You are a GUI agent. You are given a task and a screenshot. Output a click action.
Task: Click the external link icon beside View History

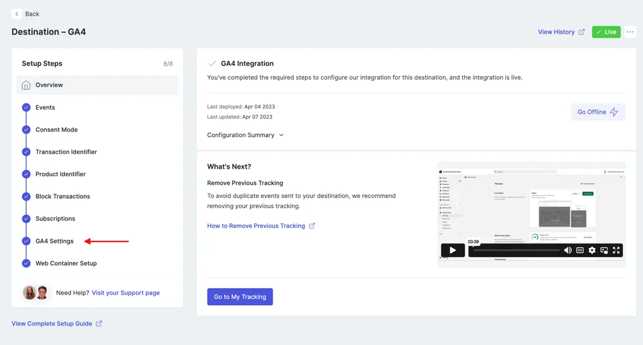click(581, 32)
